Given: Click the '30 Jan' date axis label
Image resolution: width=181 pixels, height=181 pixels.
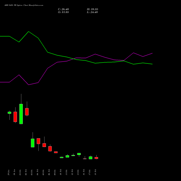Looking at the screenshot, I should tap(14, 172).
